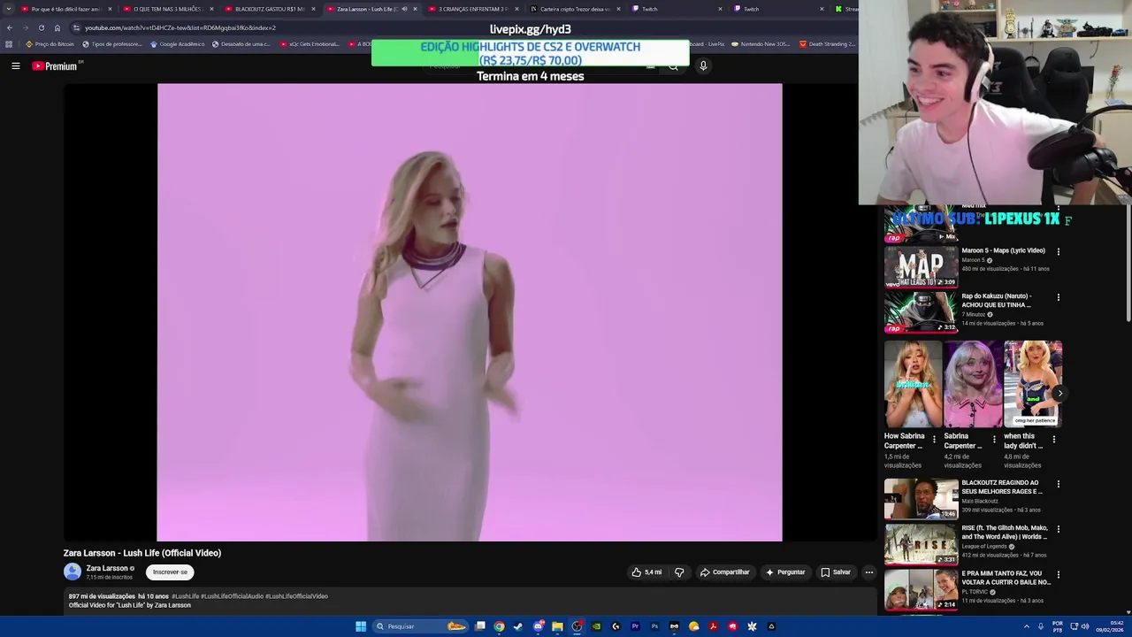Open File Explorer from taskbar

(x=557, y=626)
